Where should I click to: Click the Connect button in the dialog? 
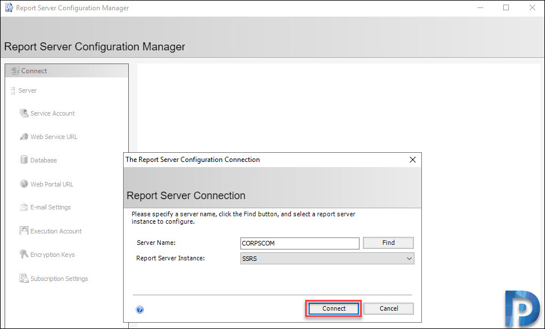coord(334,308)
